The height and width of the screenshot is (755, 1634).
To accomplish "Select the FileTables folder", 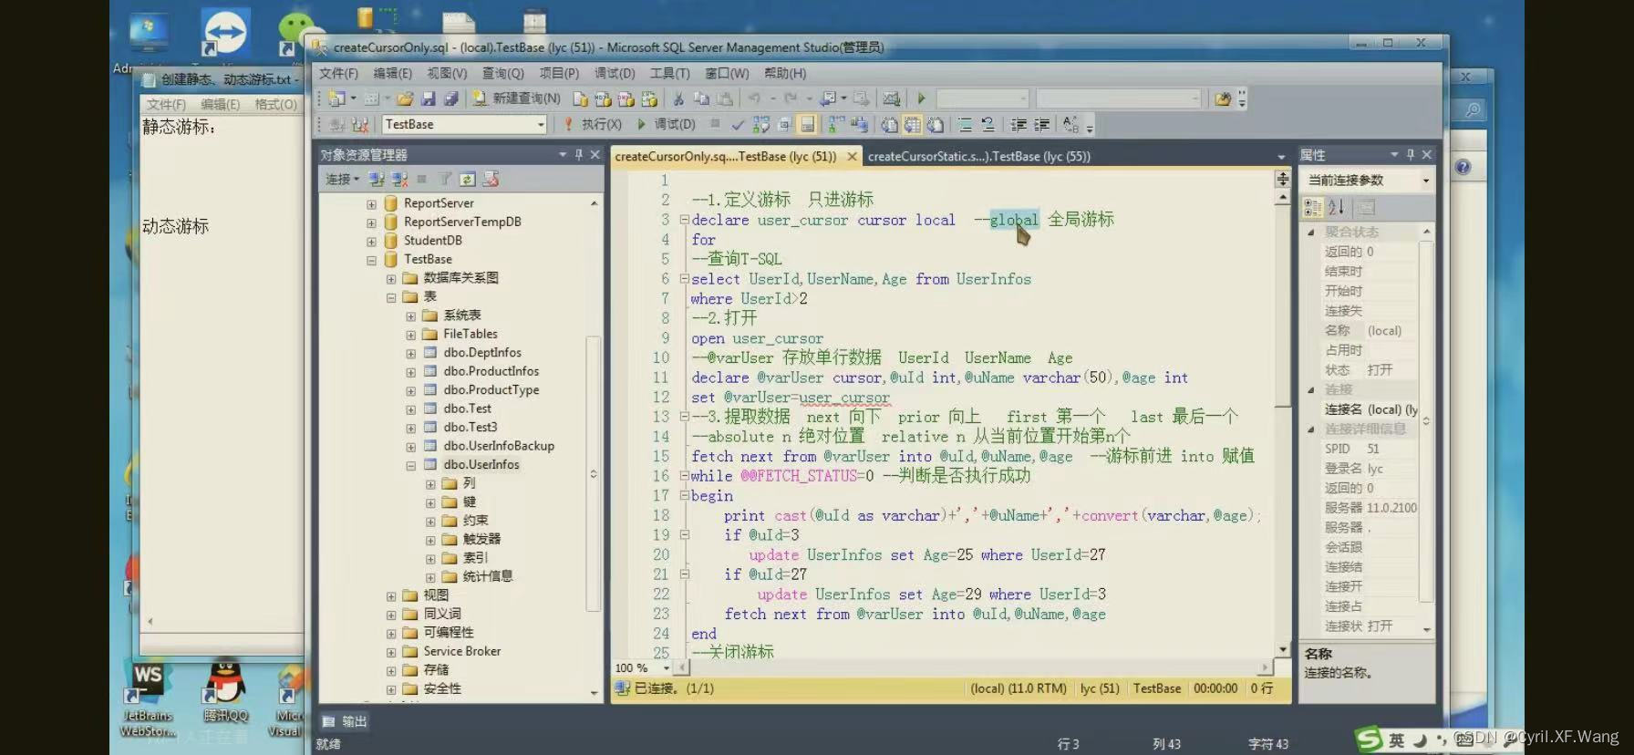I will 470,334.
